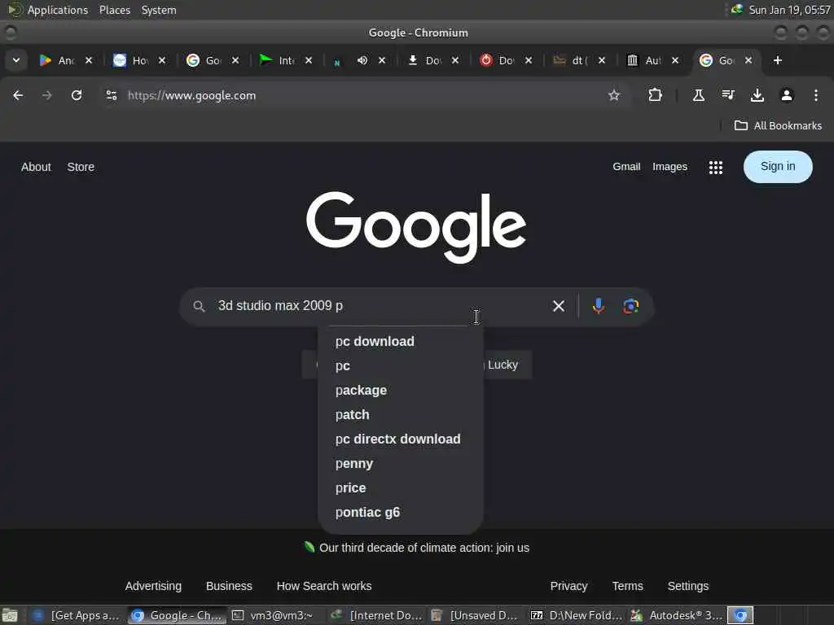Click the address bar URL

191,96
